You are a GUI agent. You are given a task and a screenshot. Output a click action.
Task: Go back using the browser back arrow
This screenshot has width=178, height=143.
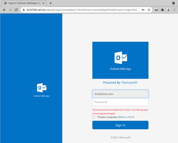pyautogui.click(x=4, y=10)
